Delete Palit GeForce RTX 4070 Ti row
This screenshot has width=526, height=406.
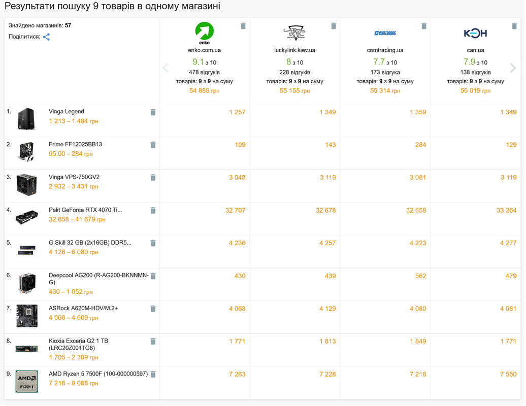point(153,210)
